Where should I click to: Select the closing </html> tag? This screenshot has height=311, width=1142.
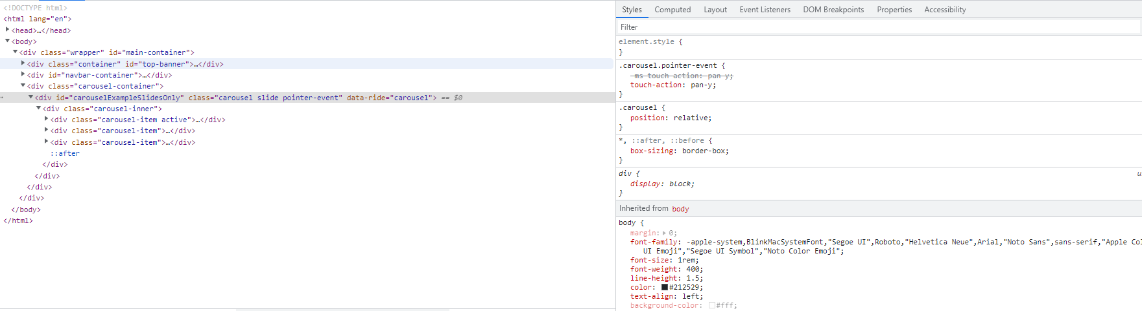18,220
